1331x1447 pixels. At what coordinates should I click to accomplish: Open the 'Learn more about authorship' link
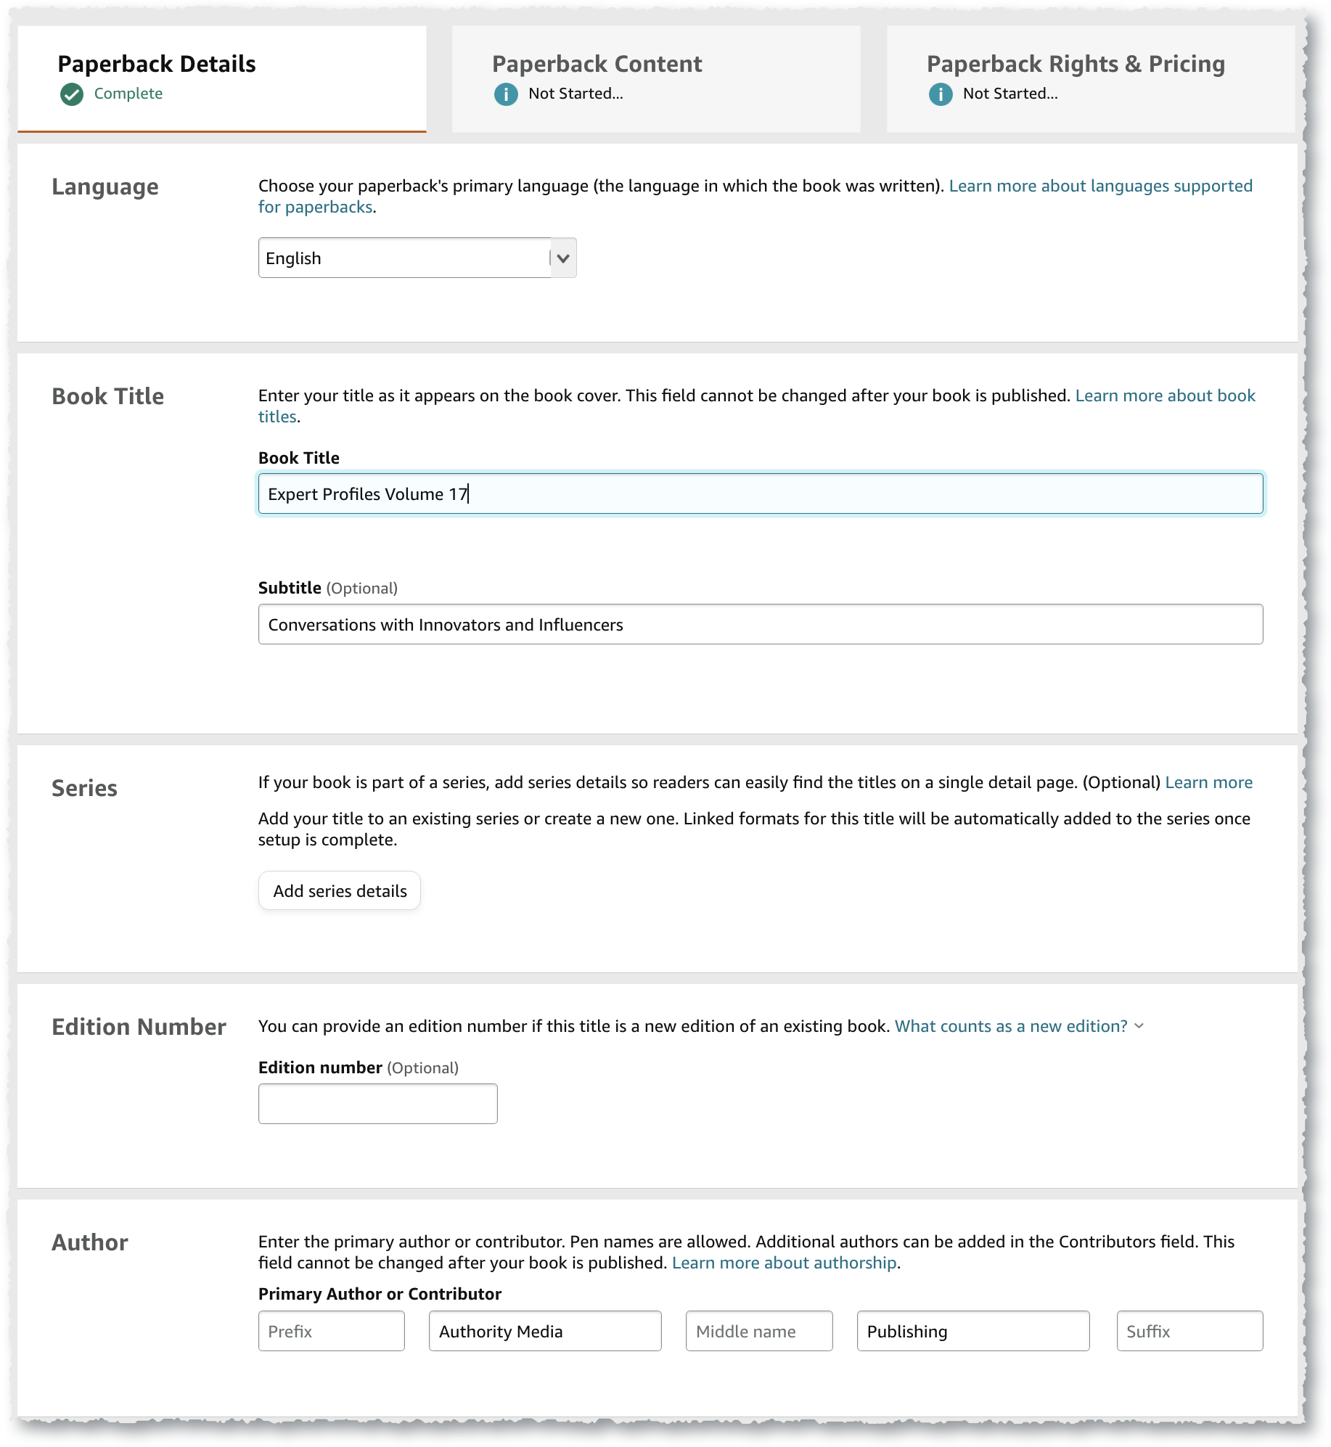(785, 1263)
